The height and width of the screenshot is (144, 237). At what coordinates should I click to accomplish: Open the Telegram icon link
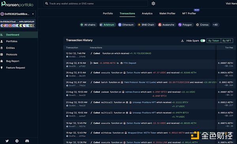17,141
